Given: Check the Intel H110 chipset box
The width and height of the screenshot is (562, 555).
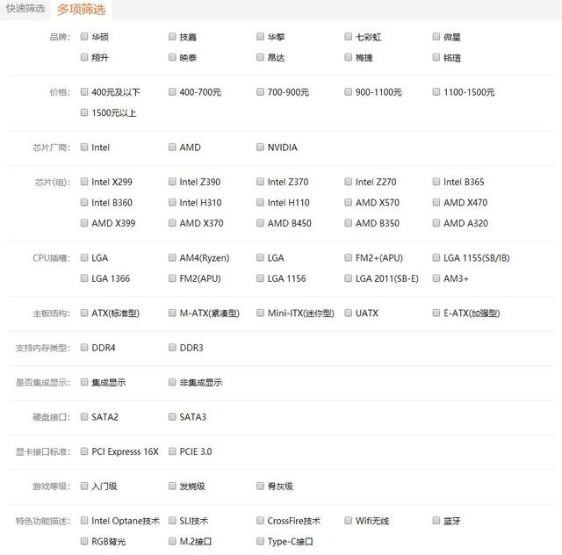Looking at the screenshot, I should tap(260, 203).
